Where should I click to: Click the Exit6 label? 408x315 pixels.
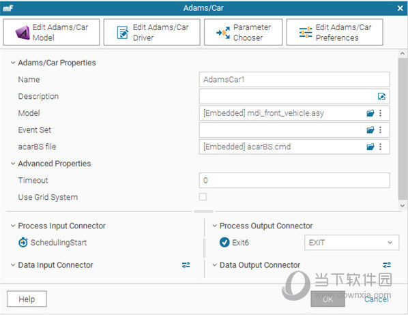[x=240, y=243]
